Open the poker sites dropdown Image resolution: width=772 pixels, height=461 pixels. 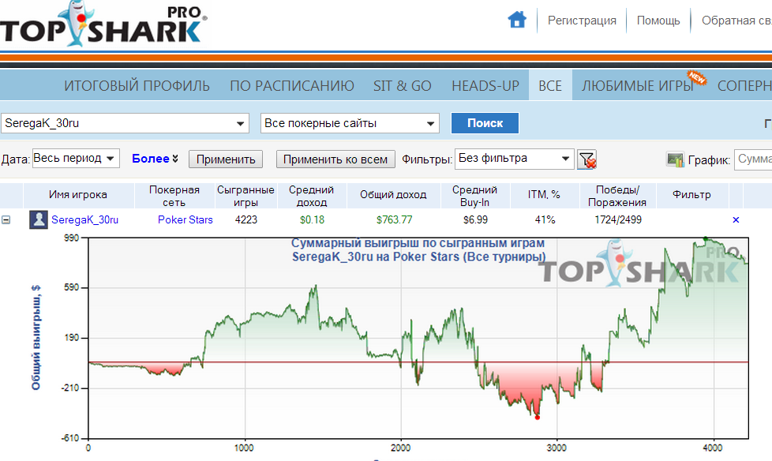[x=430, y=124]
